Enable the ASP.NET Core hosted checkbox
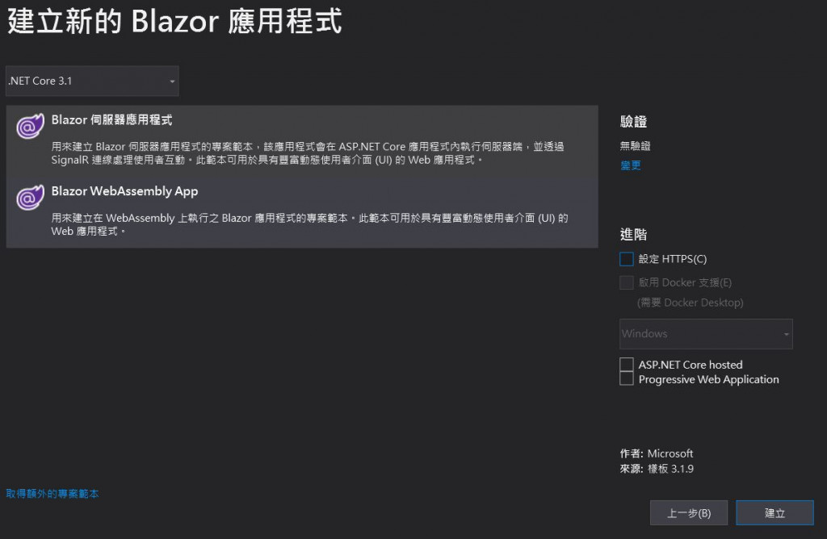 tap(627, 365)
